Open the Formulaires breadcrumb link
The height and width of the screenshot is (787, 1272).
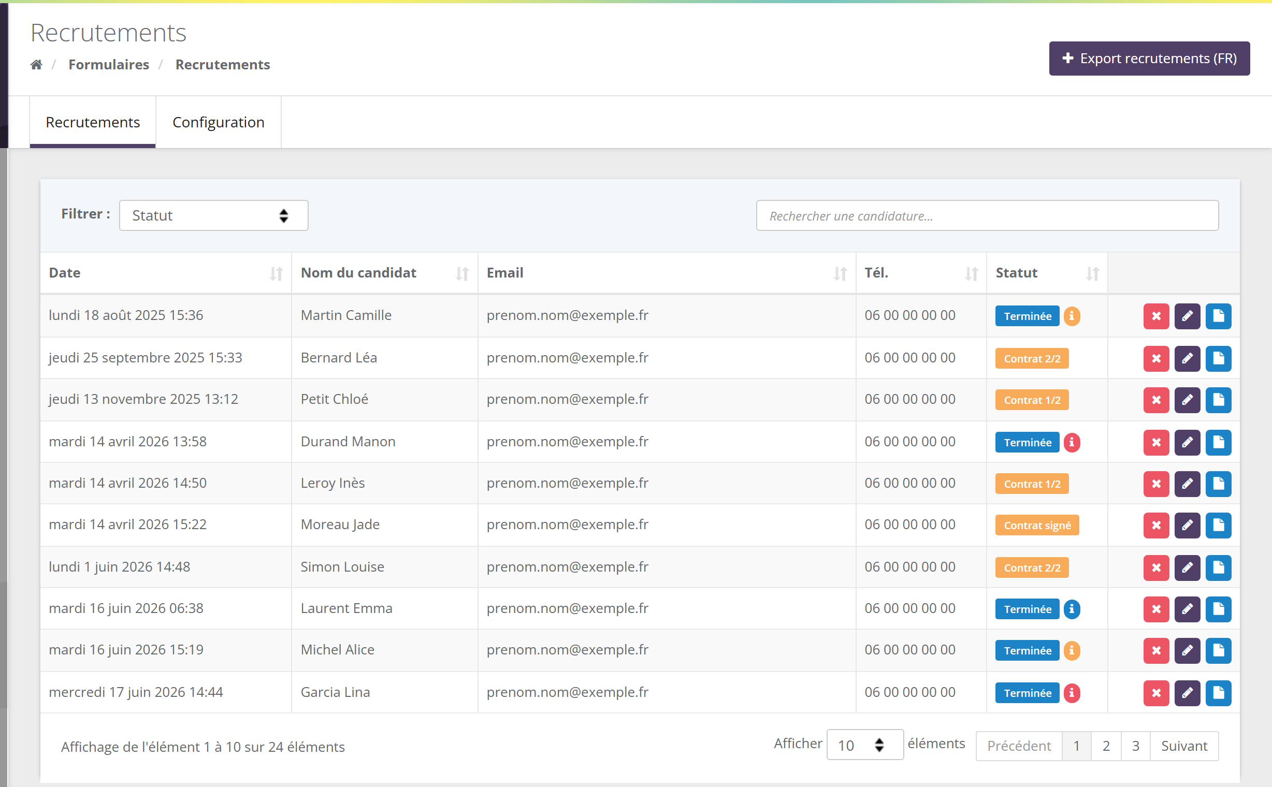click(x=109, y=65)
